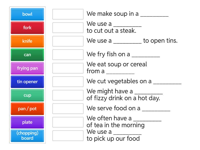Click the answer box for picking up food
This screenshot has height=150, width=200.
pyautogui.click(x=68, y=135)
